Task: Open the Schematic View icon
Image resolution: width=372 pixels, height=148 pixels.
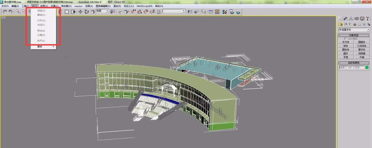Action: (217, 12)
